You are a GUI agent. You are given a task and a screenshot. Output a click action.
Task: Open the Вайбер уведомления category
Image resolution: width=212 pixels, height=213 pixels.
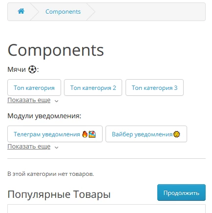click(x=146, y=134)
